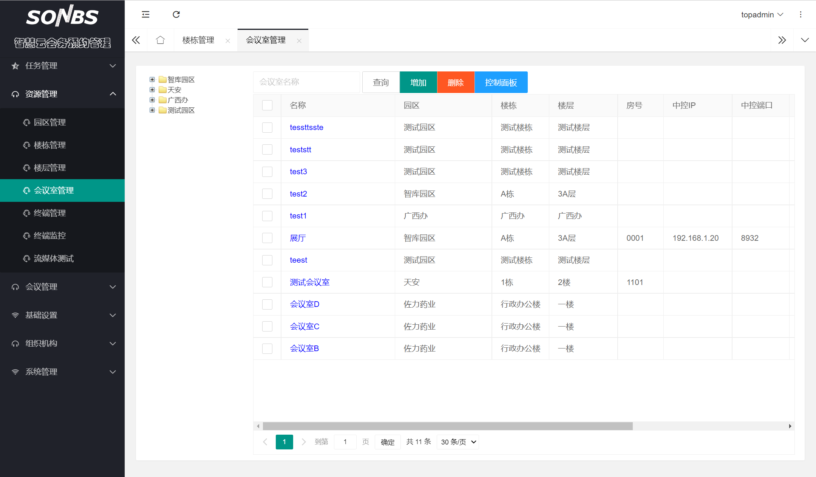Image resolution: width=816 pixels, height=477 pixels.
Task: Check the select-all checkbox in the table header
Action: tap(267, 105)
